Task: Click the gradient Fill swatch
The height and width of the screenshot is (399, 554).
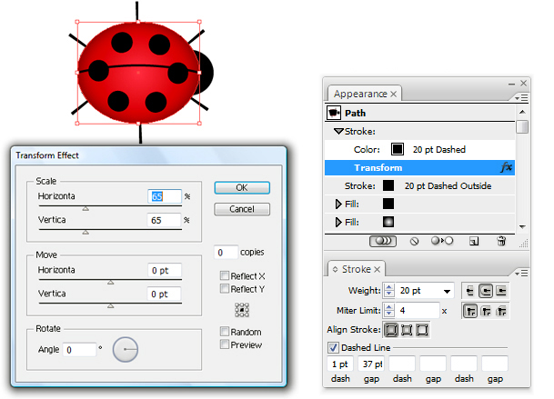Action: pyautogui.click(x=388, y=222)
